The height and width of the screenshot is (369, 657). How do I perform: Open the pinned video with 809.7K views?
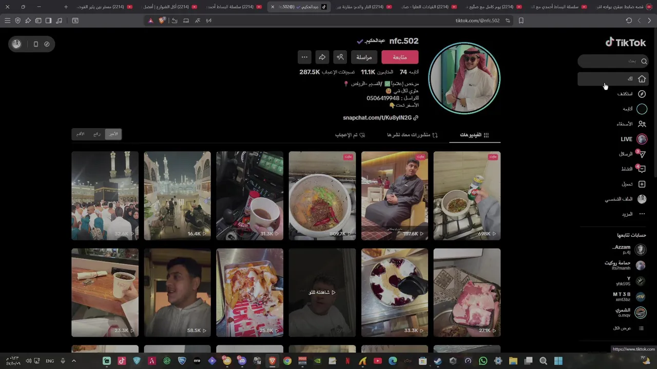click(x=322, y=195)
